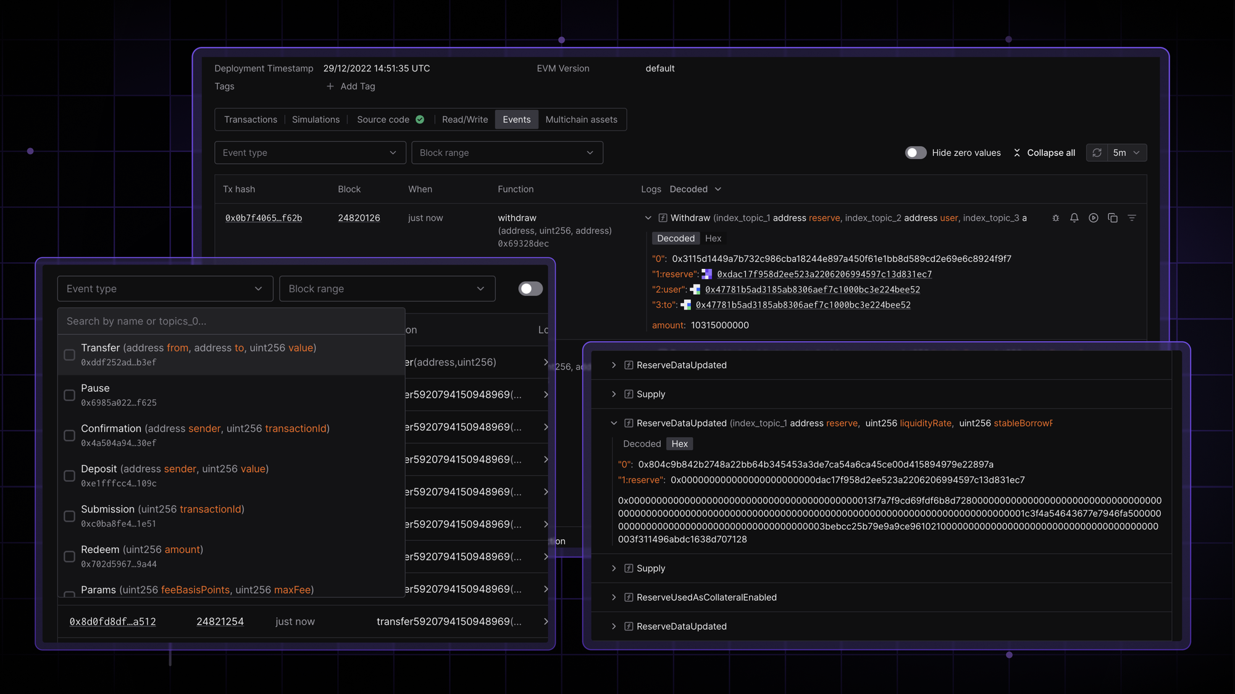The width and height of the screenshot is (1235, 694).
Task: Open alert bell icon for the Withdraw event
Action: click(1074, 218)
